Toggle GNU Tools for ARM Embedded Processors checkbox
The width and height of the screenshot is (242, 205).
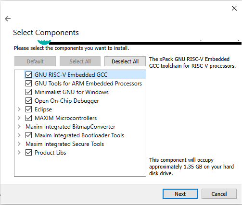(x=28, y=84)
